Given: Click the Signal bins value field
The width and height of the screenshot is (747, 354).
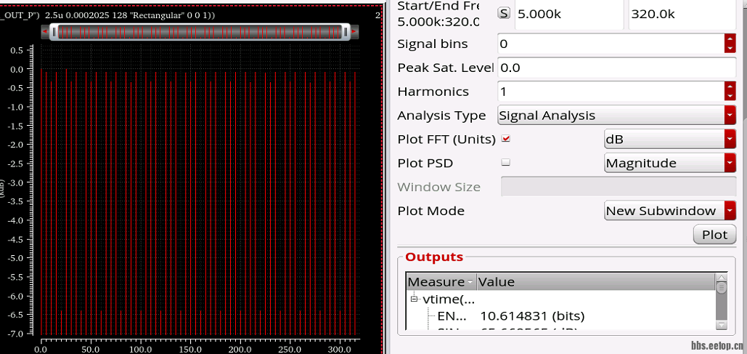Looking at the screenshot, I should click(x=611, y=44).
